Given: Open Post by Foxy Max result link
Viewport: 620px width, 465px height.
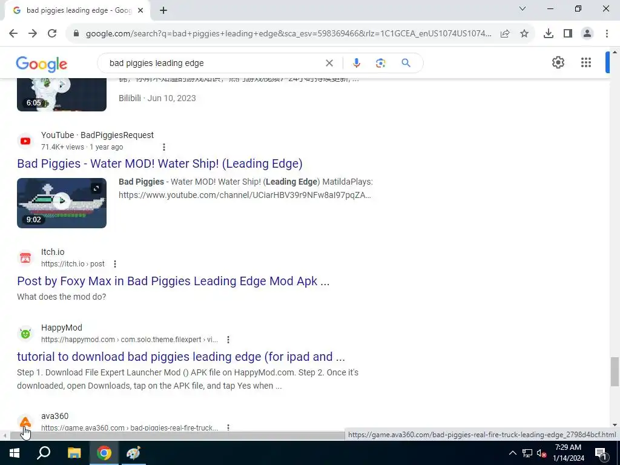Looking at the screenshot, I should [173, 281].
